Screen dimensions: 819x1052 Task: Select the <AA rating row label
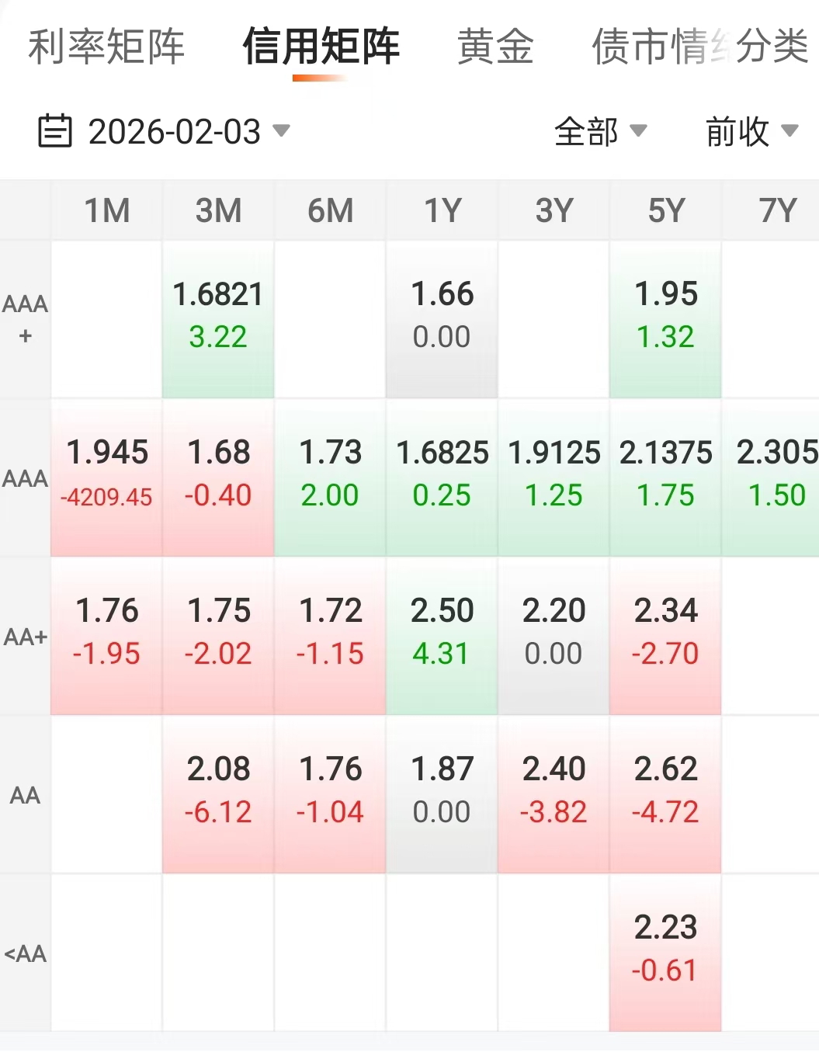pyautogui.click(x=25, y=953)
